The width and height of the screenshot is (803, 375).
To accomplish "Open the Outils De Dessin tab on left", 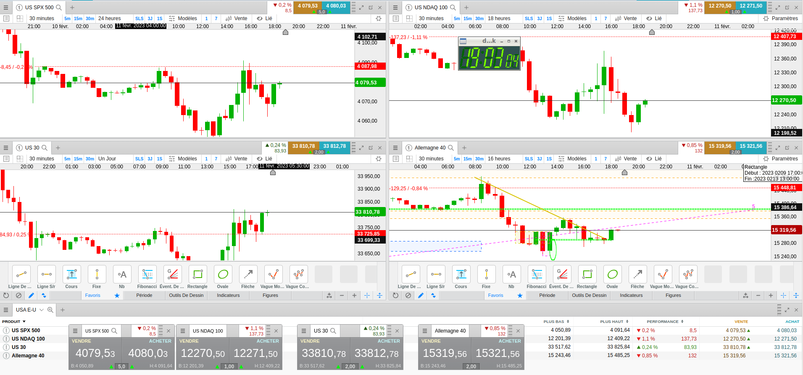I will (186, 296).
